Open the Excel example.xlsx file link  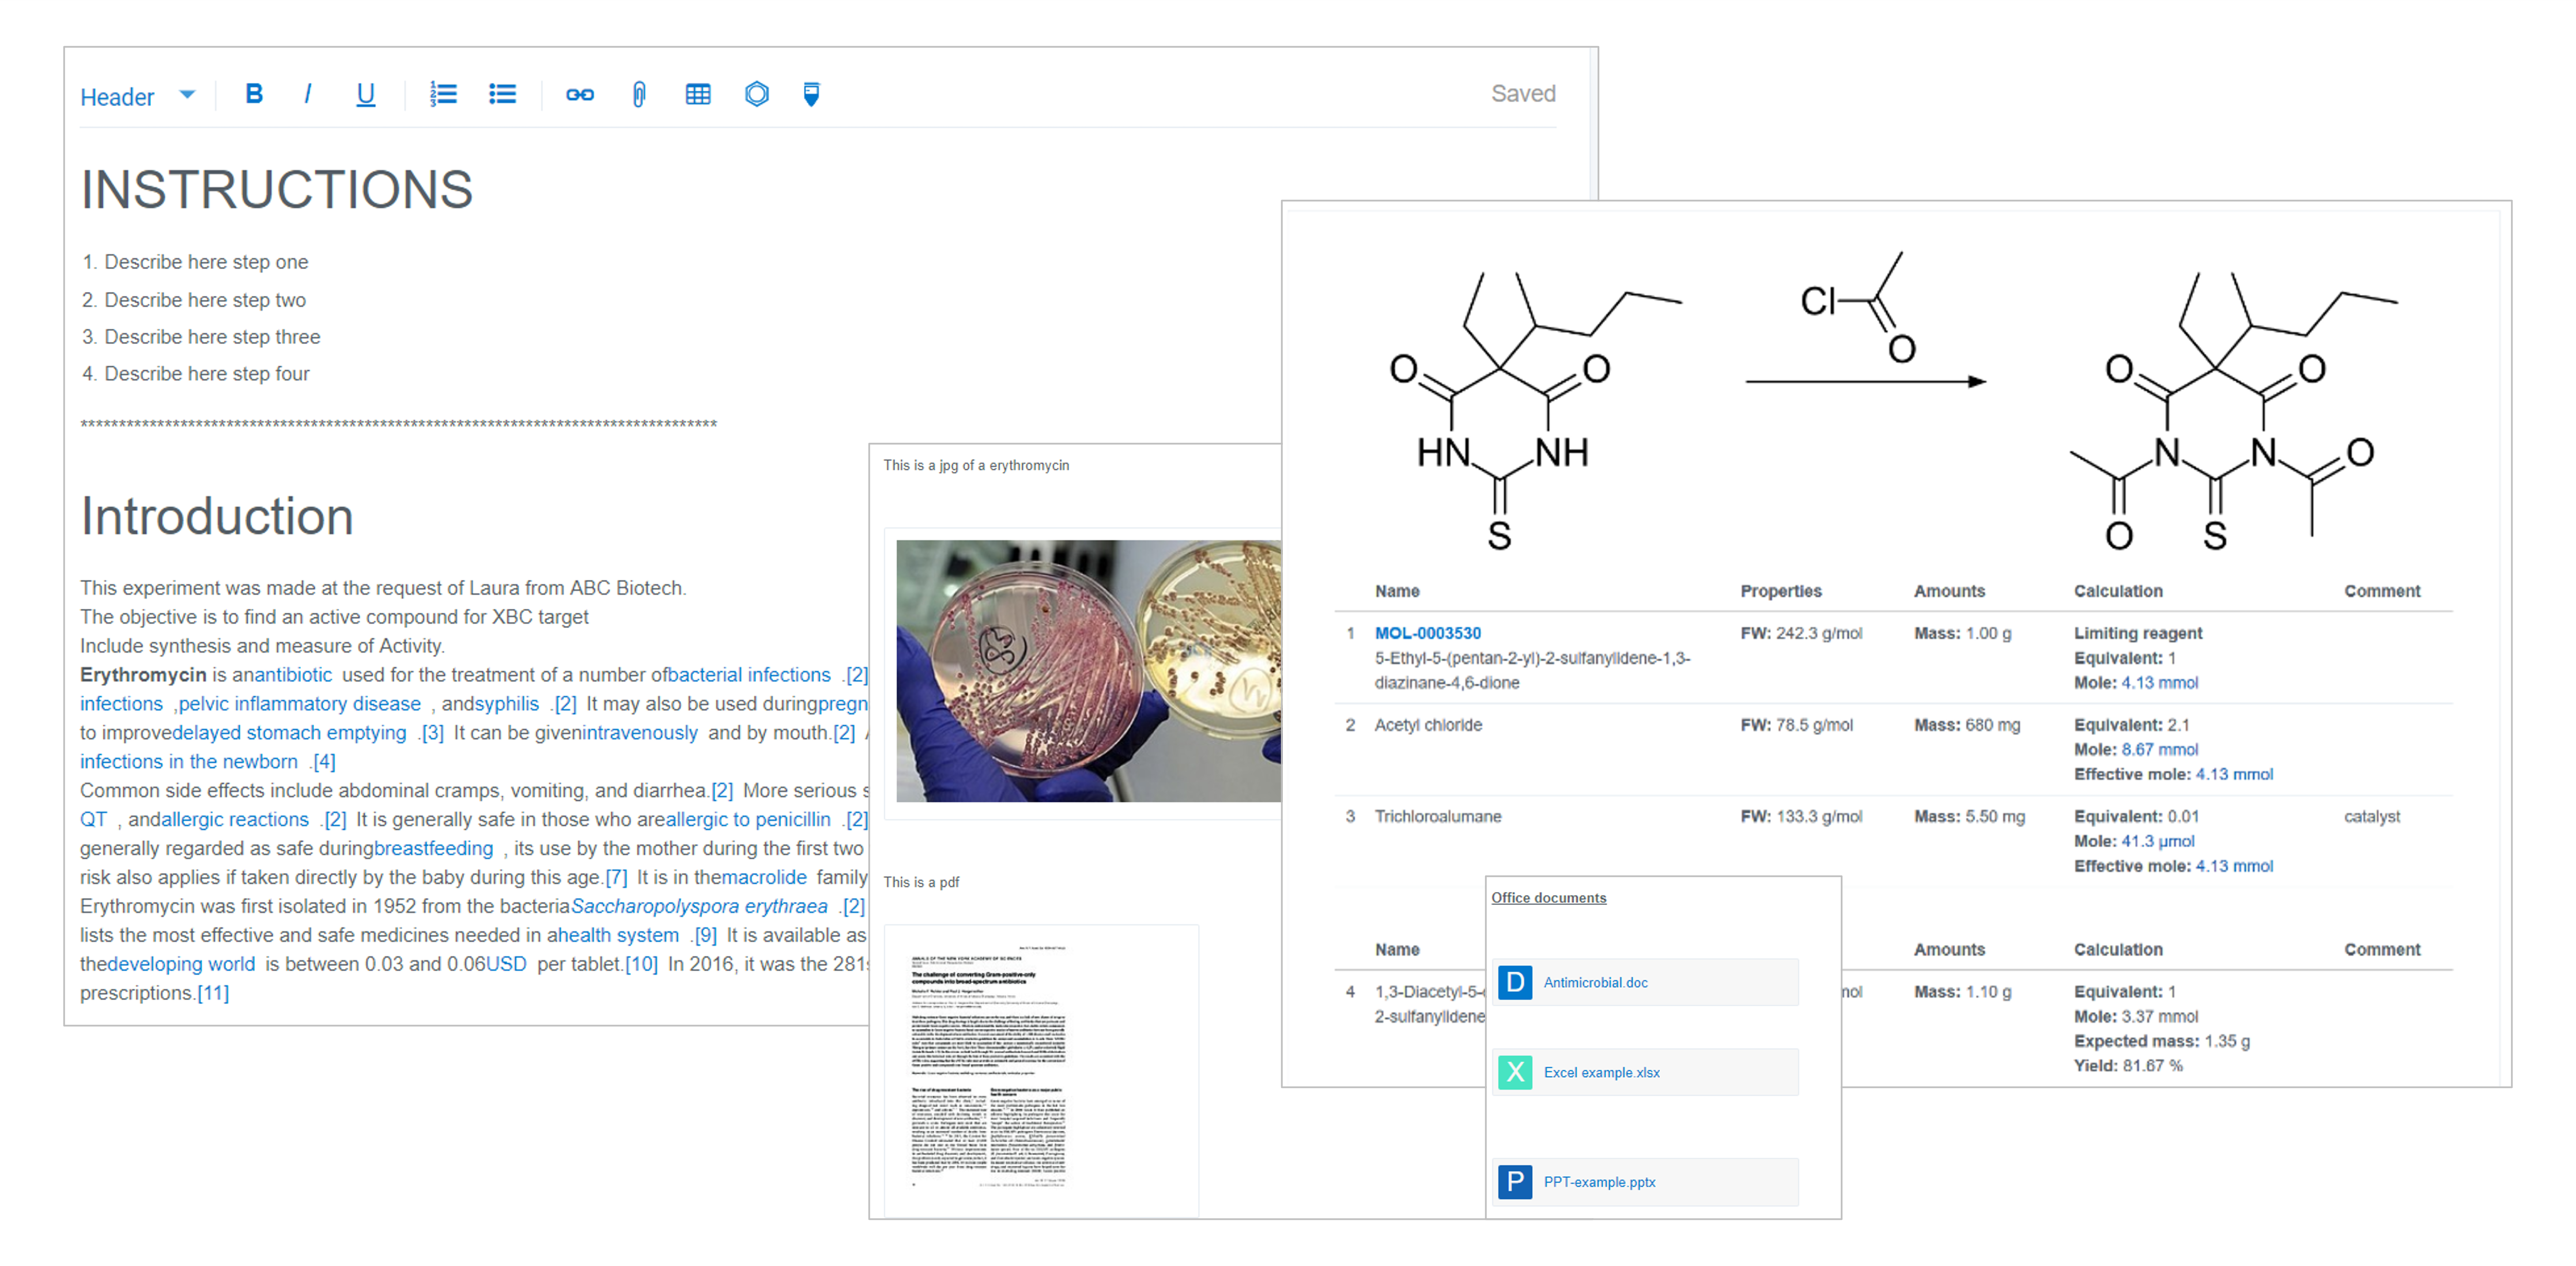click(1601, 1072)
